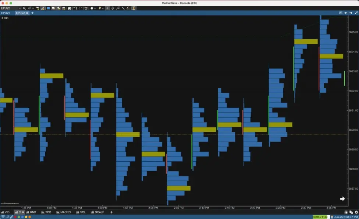Screen dimensions: 359x219
Task: Click the instrument search magnifier icon
Action: [x=24, y=8]
